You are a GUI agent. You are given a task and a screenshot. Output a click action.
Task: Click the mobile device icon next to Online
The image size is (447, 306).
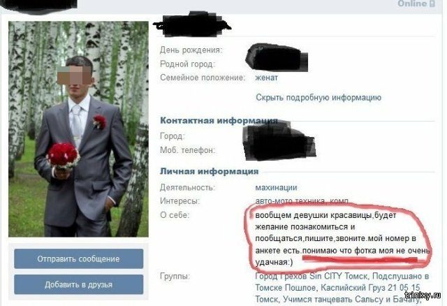pyautogui.click(x=432, y=3)
